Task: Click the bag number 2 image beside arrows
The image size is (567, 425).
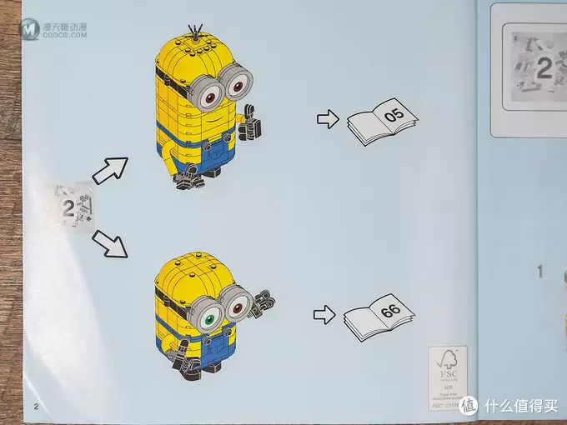Action: (70, 207)
